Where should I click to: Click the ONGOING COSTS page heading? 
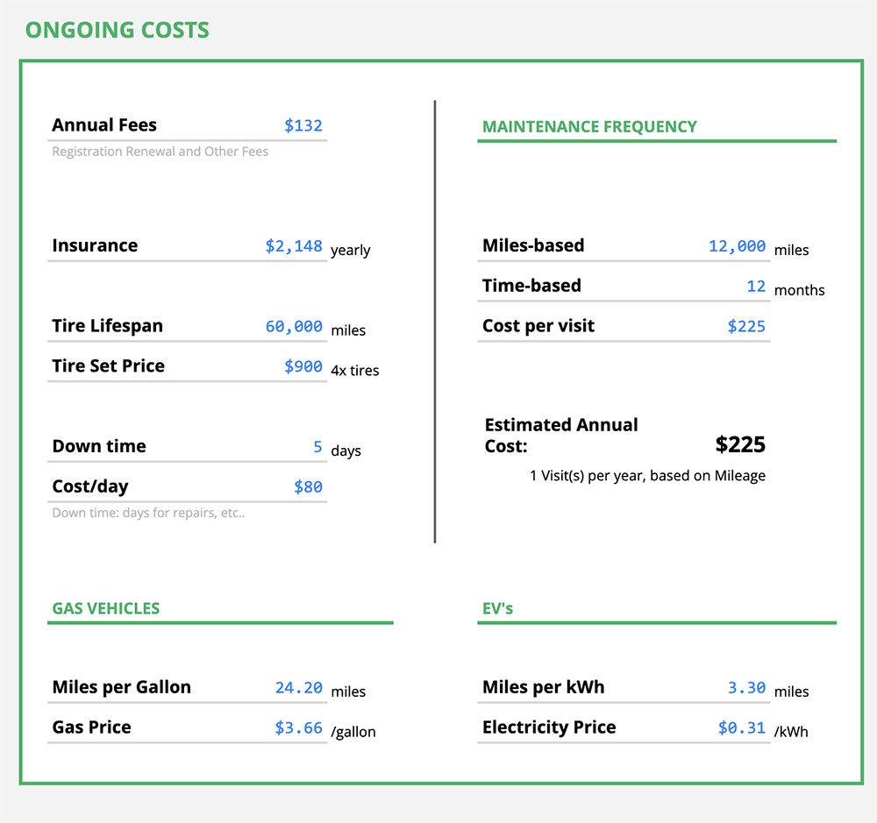(117, 29)
